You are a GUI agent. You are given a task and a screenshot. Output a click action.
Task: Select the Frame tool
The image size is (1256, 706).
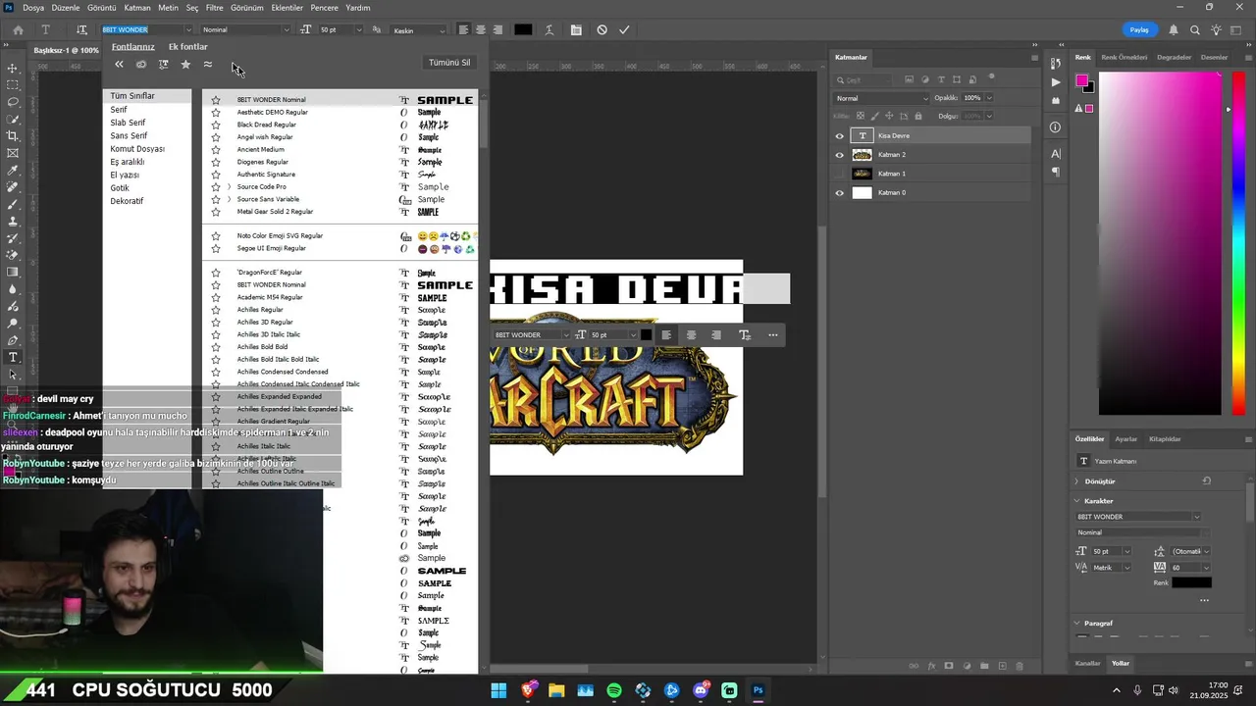click(x=13, y=153)
